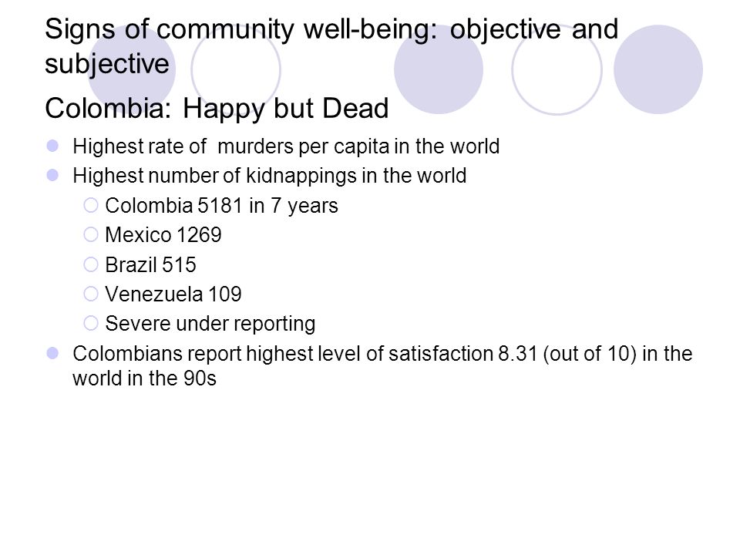Click the sub-item "Colombia 5181 in 7 years"
The width and height of the screenshot is (740, 555).
[221, 205]
